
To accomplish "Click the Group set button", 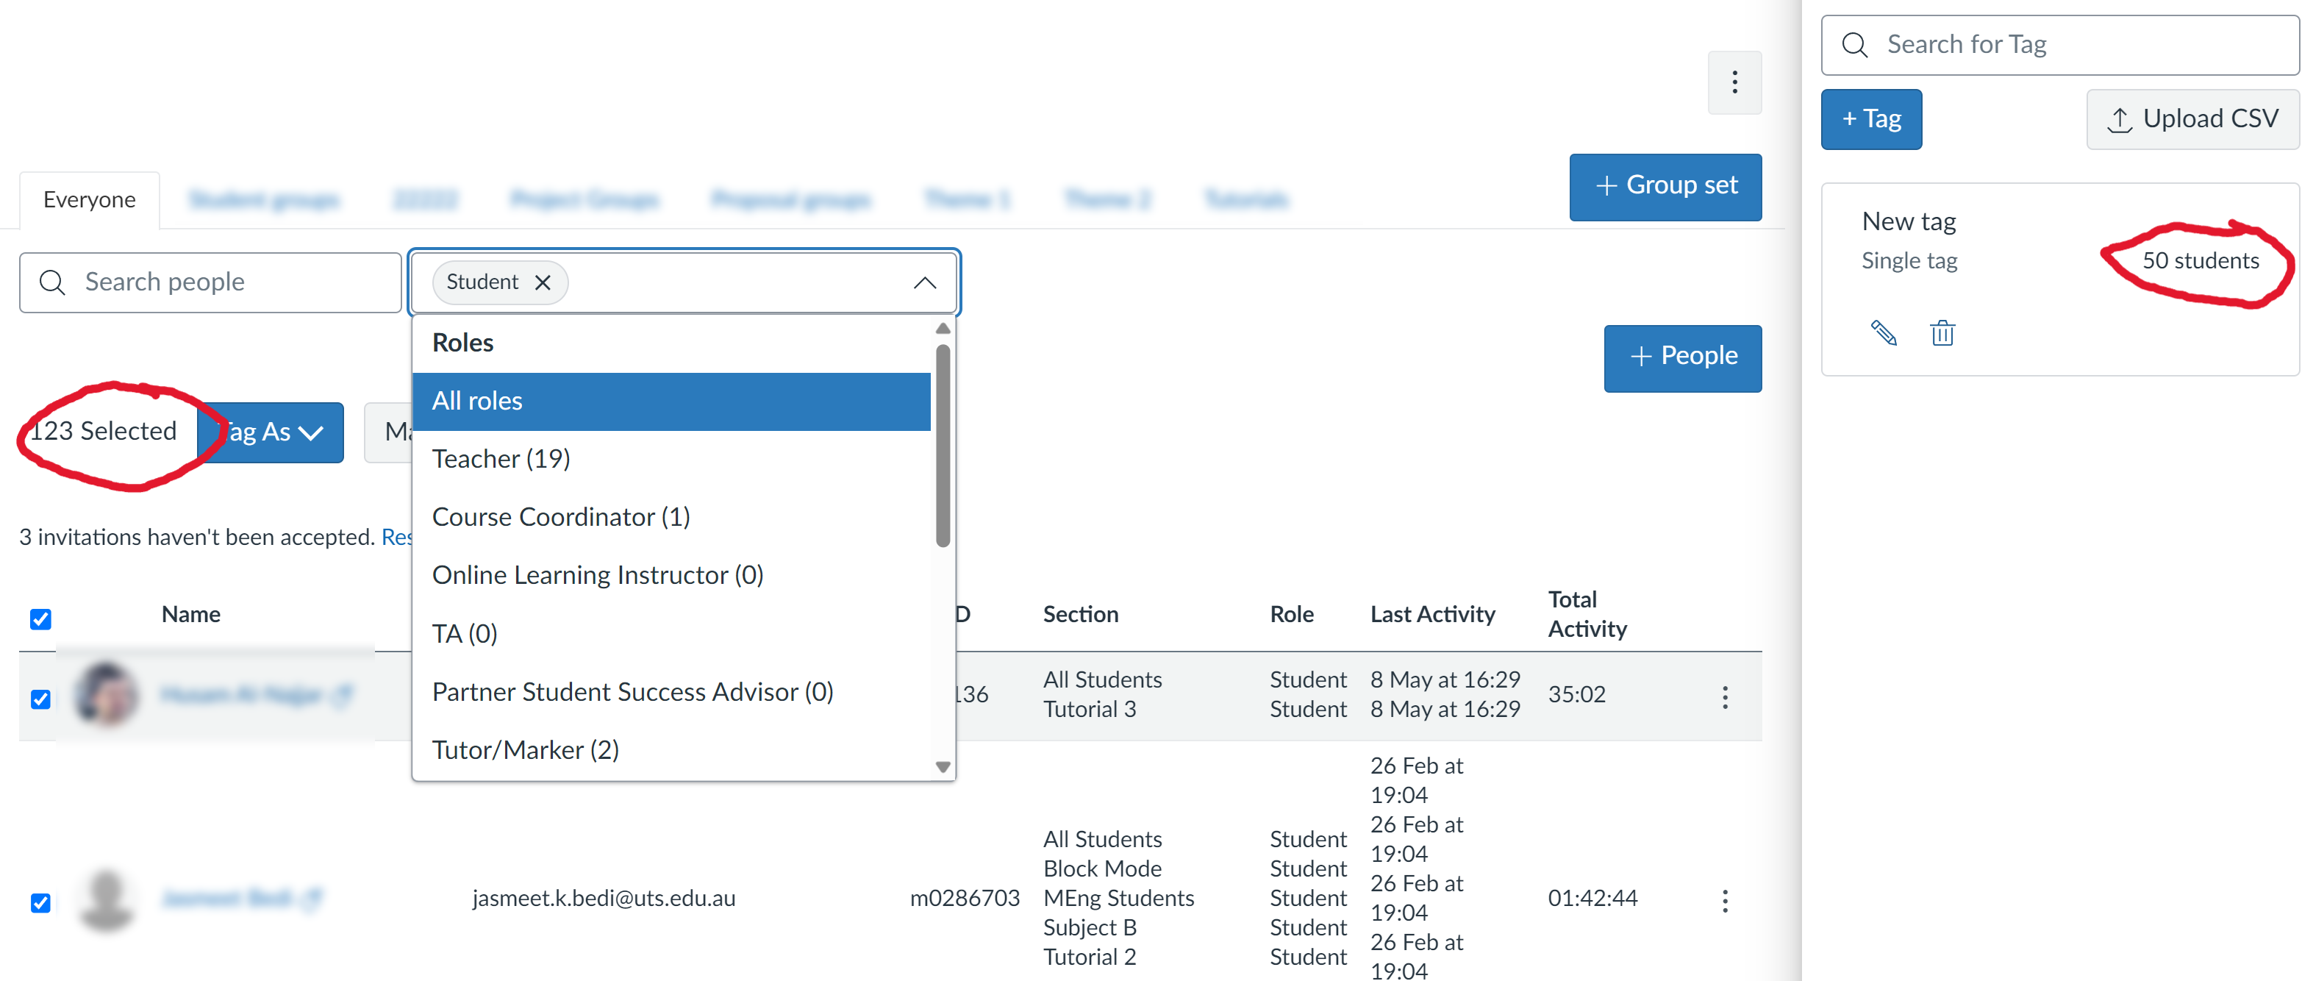I will pyautogui.click(x=1665, y=186).
